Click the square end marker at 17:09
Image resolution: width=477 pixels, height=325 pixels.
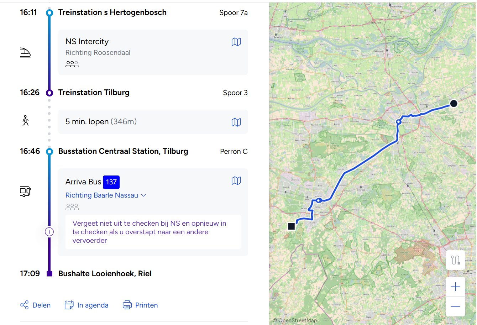tap(49, 274)
